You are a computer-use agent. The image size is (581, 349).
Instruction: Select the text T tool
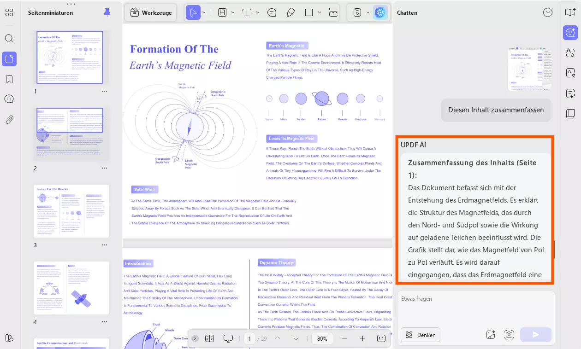(247, 12)
